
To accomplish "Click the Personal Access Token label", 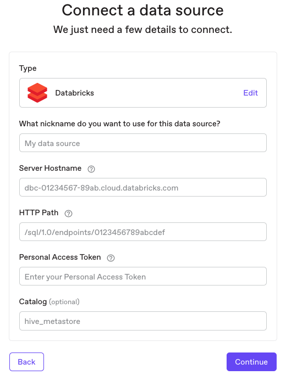I will pyautogui.click(x=60, y=257).
